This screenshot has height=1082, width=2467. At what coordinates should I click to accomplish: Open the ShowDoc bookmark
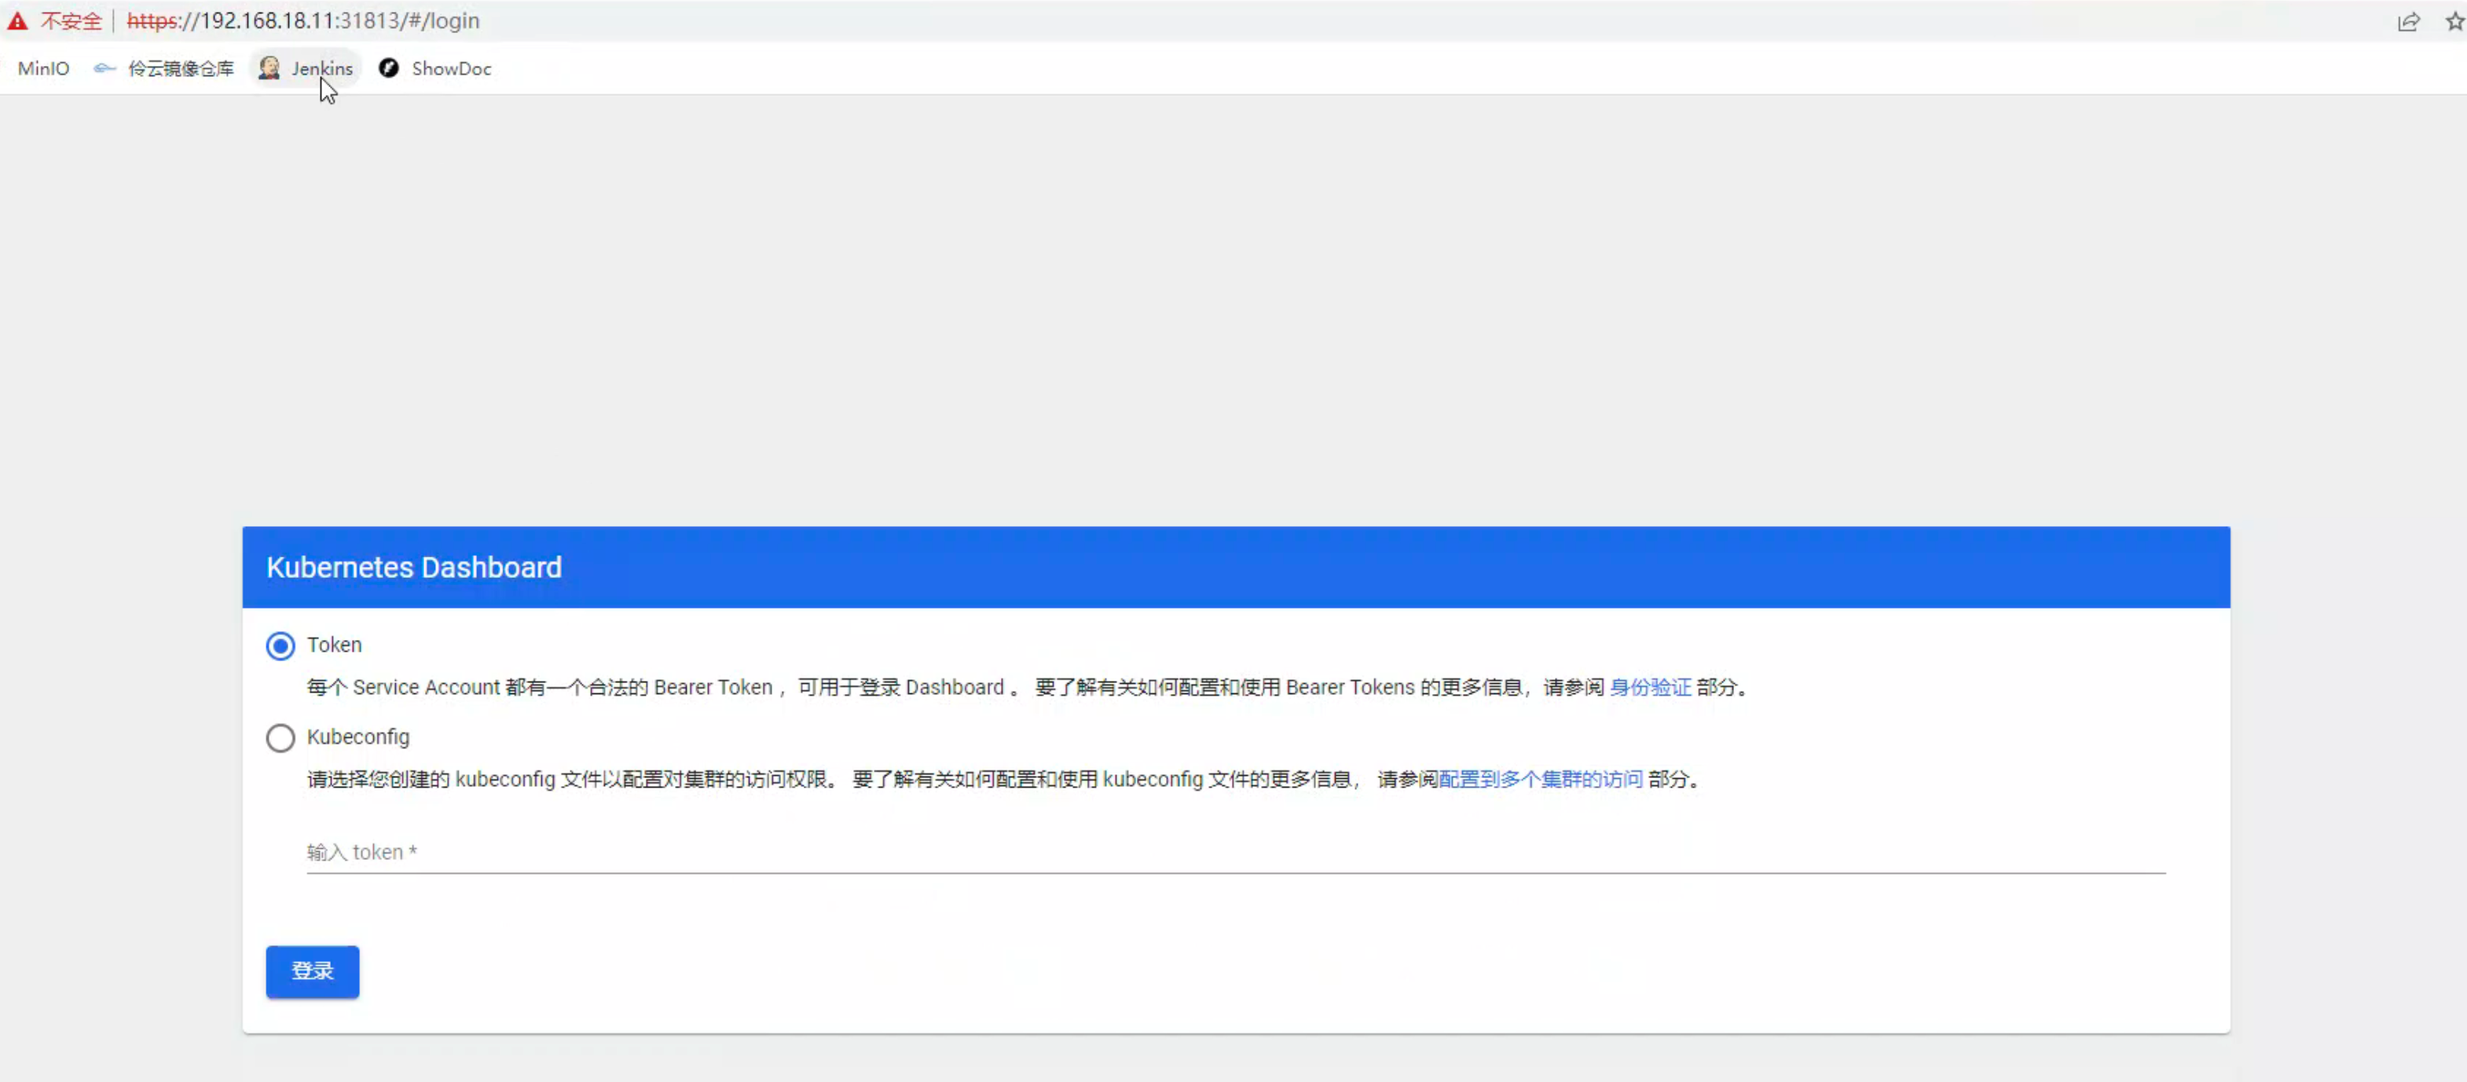(434, 69)
